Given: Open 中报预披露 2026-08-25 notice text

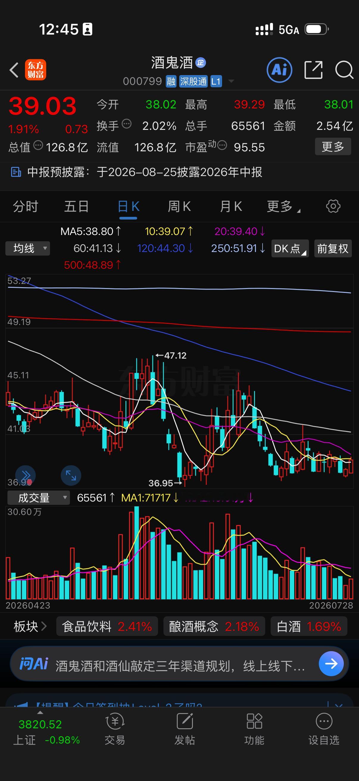Looking at the screenshot, I should point(145,172).
